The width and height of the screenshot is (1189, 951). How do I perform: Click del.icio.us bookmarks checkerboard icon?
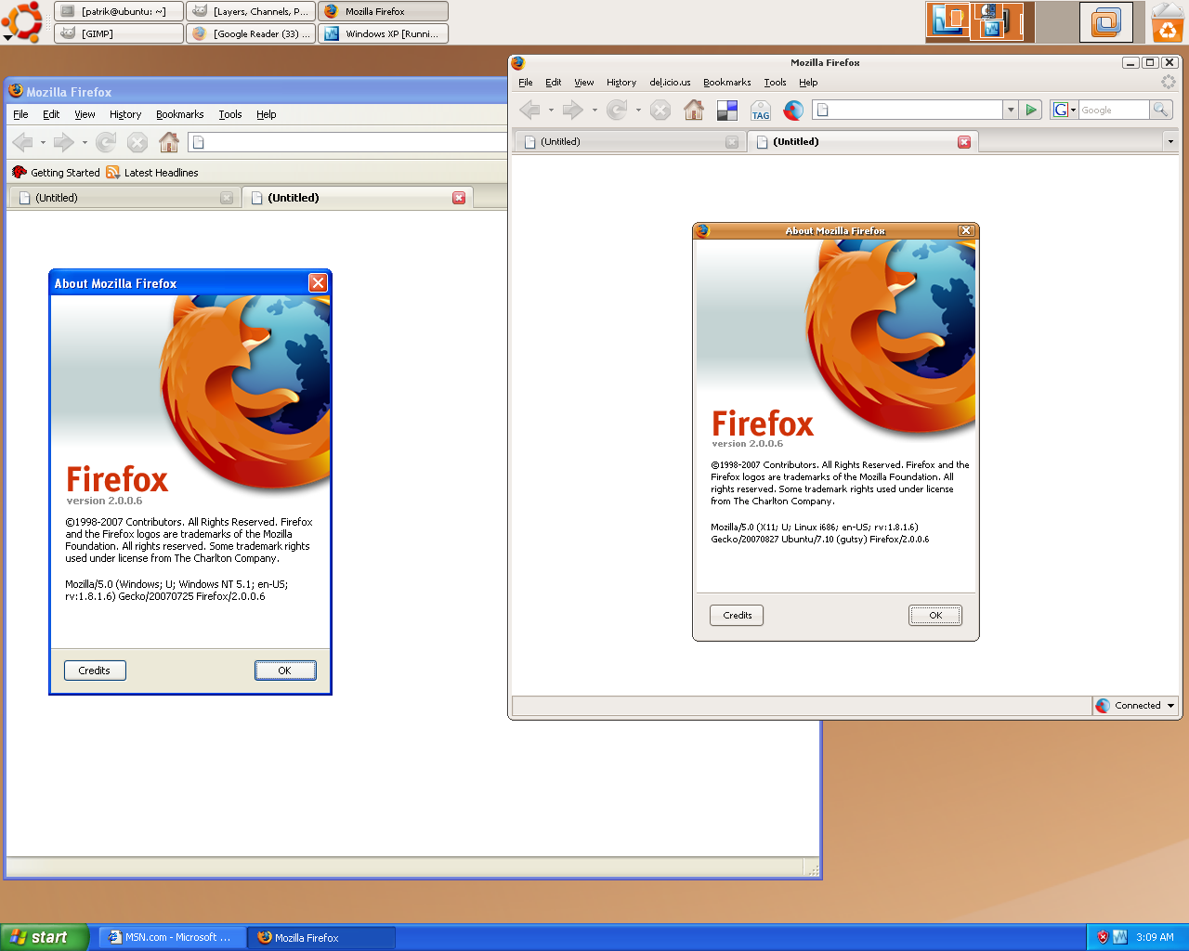click(x=727, y=111)
